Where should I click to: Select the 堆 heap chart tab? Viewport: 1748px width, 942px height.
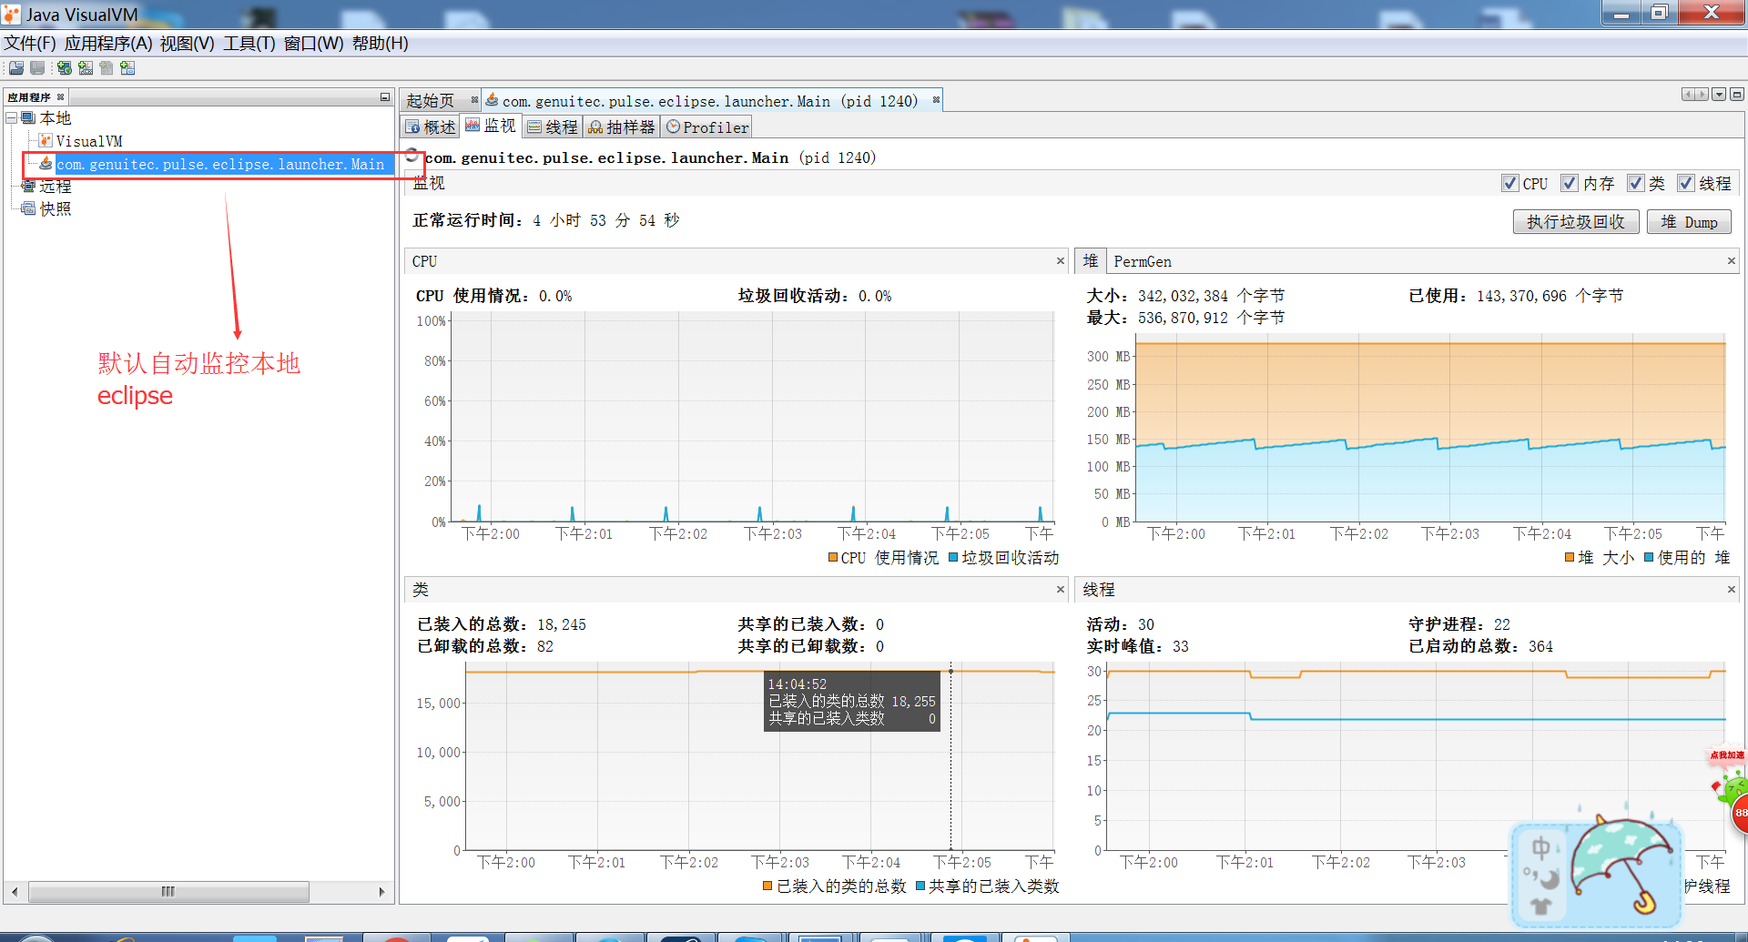[x=1091, y=261]
